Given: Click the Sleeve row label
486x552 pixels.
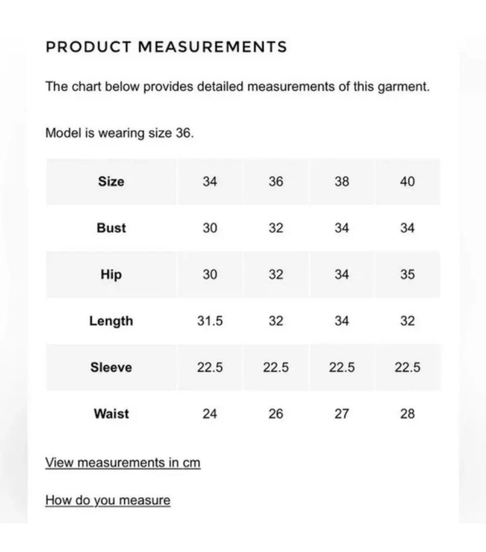Looking at the screenshot, I should (111, 367).
